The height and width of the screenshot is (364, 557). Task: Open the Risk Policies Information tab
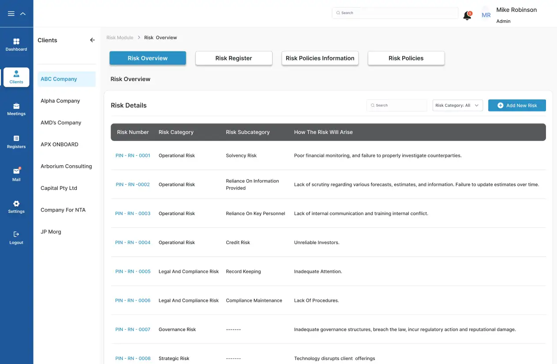320,58
